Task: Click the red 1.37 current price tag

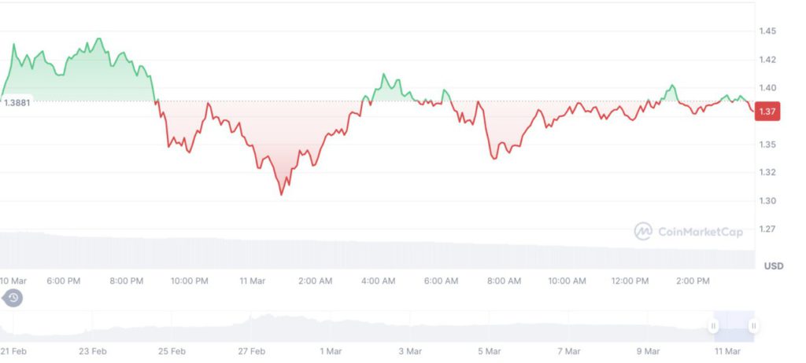Action: pos(767,112)
